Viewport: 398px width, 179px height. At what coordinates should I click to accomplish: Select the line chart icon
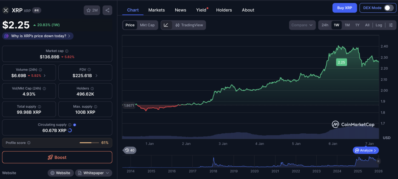click(166, 25)
